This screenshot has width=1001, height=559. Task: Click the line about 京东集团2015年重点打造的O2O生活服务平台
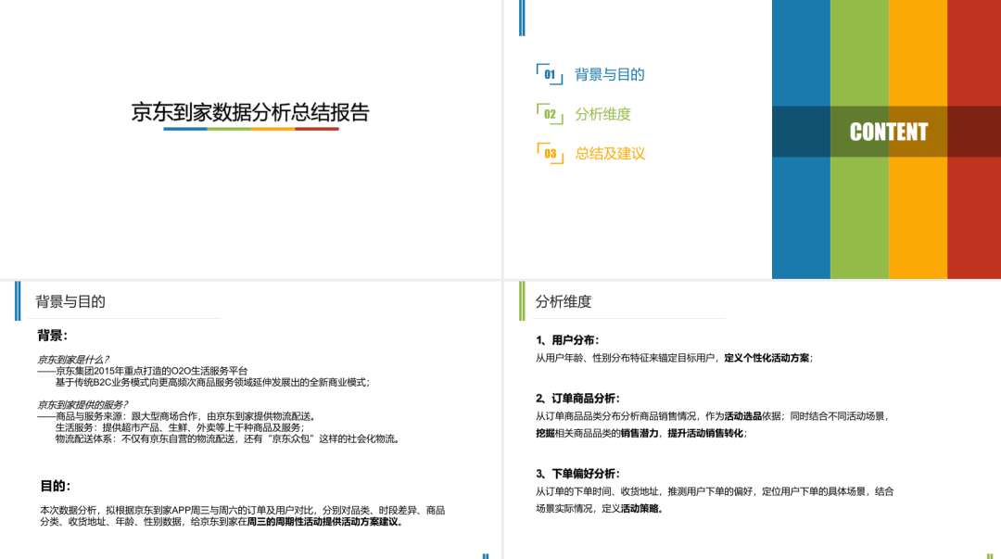coord(143,371)
